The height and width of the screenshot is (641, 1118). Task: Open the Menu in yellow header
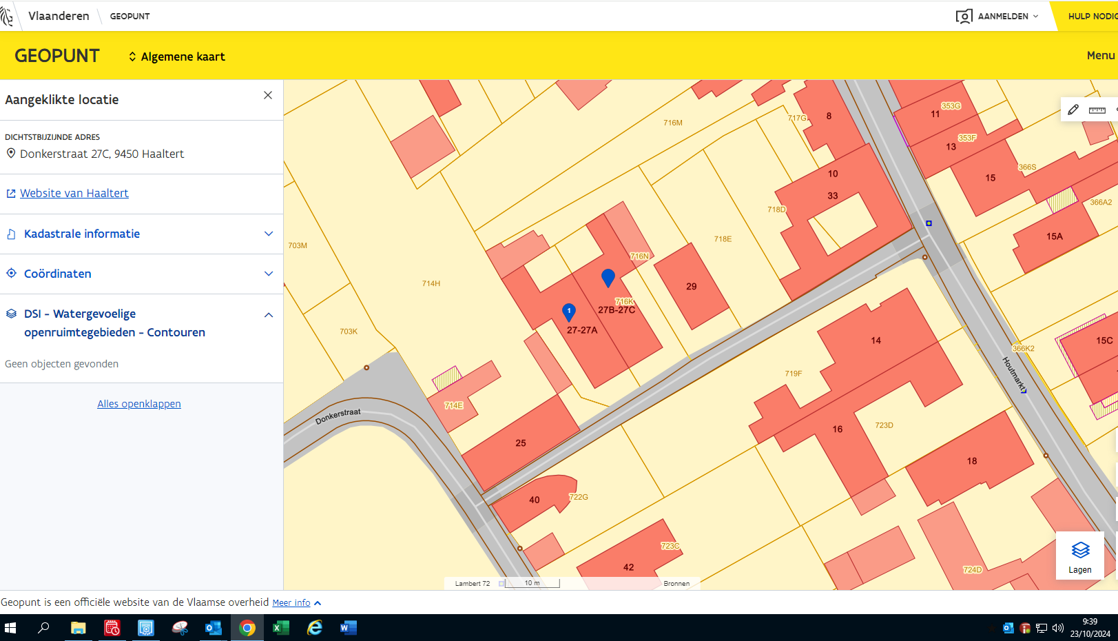[1100, 56]
